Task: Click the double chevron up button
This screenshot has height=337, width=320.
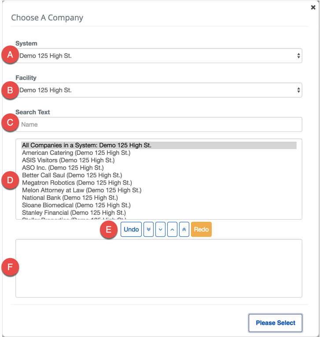Action: 184,229
